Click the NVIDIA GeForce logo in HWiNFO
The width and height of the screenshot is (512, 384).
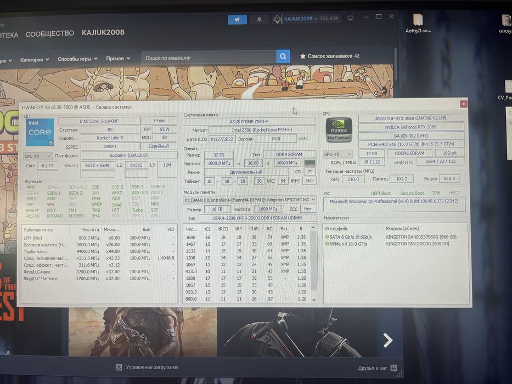coord(339,130)
